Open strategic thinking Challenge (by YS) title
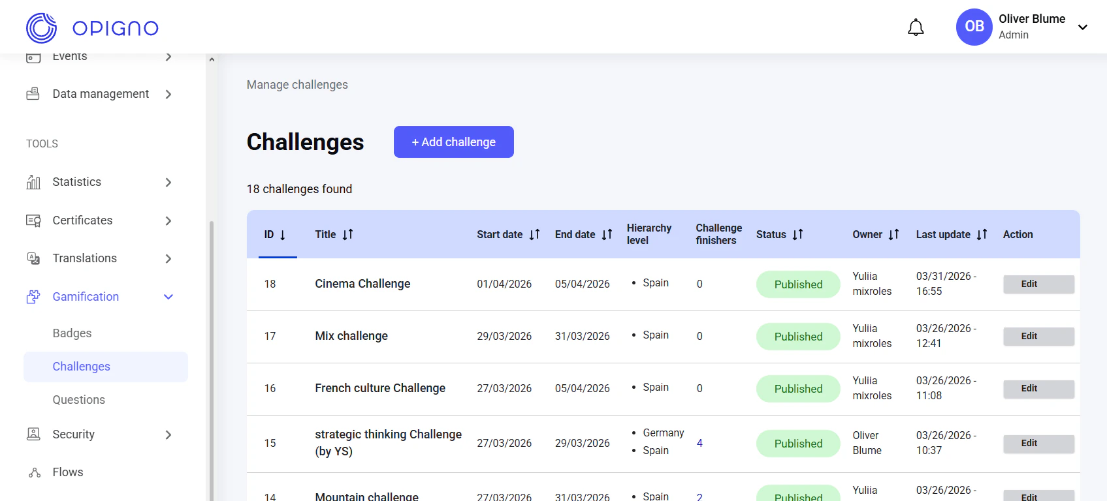This screenshot has width=1107, height=501. [x=388, y=443]
